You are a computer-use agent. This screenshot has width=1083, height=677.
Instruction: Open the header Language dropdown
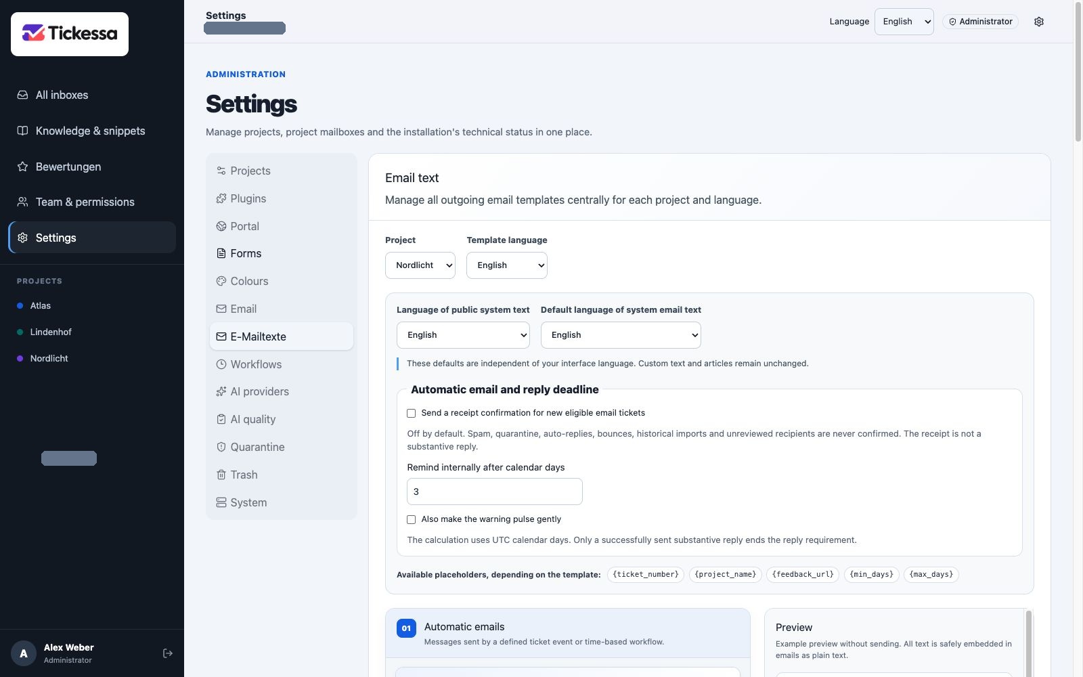click(x=904, y=22)
